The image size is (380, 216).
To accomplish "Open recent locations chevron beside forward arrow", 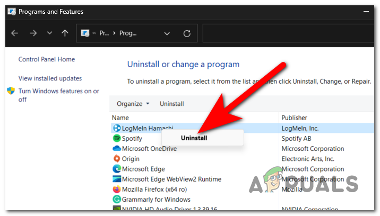I will (49, 33).
